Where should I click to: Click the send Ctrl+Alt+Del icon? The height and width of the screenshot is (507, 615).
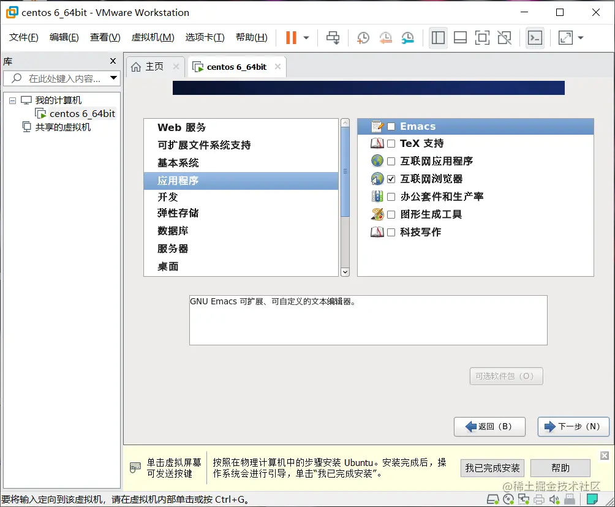point(333,37)
